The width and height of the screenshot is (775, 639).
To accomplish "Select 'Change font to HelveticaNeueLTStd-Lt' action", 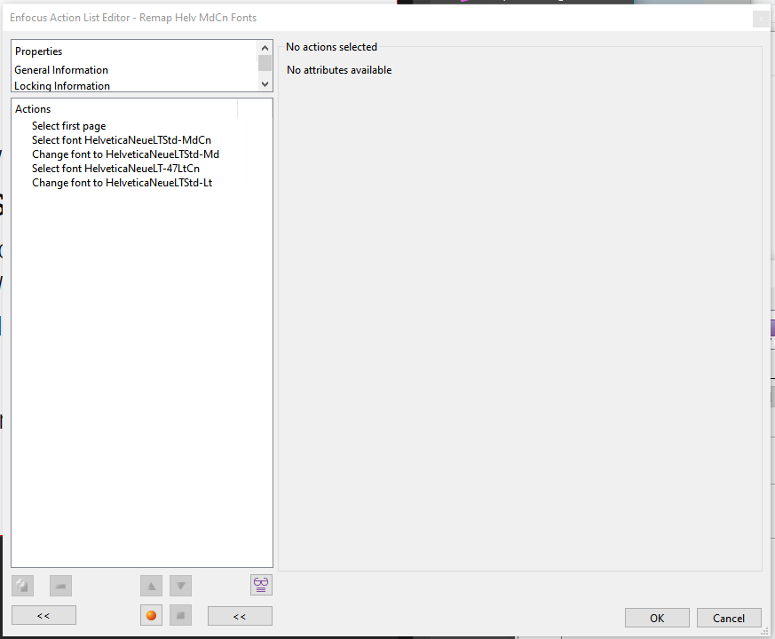I will pos(123,183).
